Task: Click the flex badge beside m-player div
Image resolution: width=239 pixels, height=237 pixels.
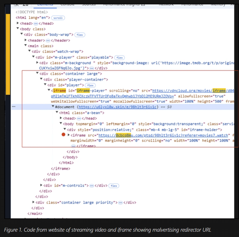Action: pos(119,57)
